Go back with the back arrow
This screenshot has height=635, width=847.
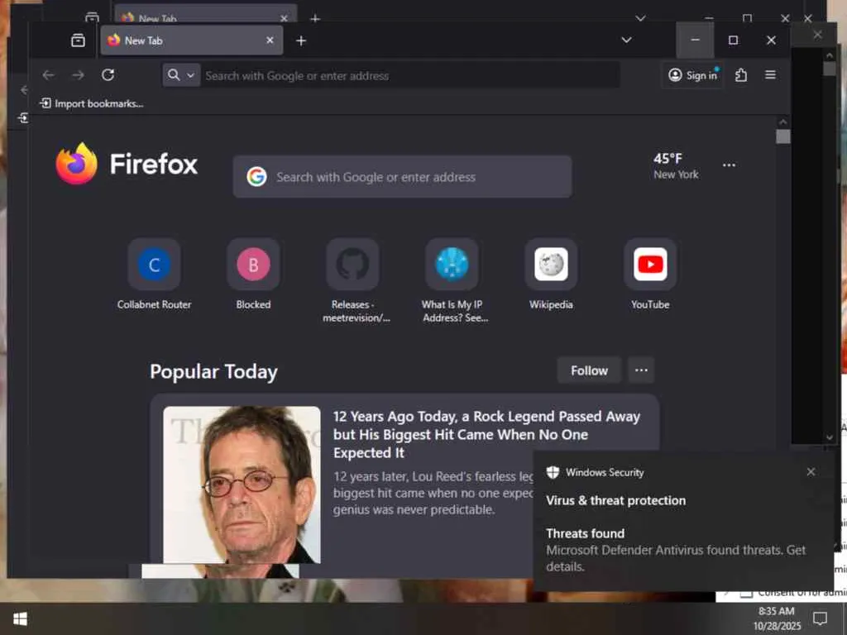tap(49, 75)
